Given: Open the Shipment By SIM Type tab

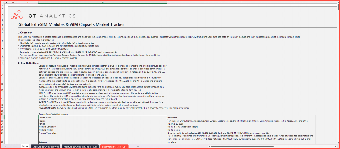Looking at the screenshot, I should click(114, 146).
